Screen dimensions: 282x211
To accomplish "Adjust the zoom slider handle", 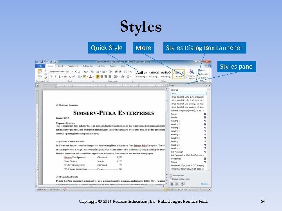I will coord(199,190).
